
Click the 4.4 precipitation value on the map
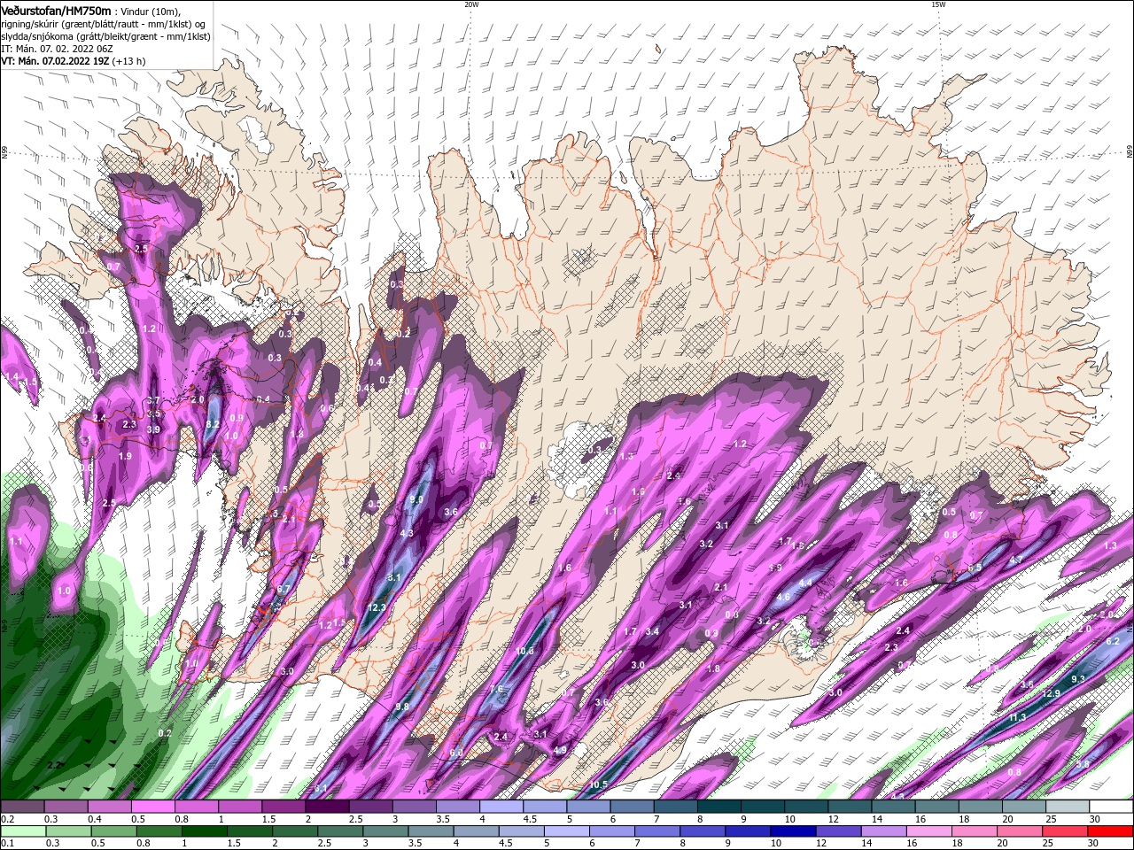pyautogui.click(x=805, y=583)
